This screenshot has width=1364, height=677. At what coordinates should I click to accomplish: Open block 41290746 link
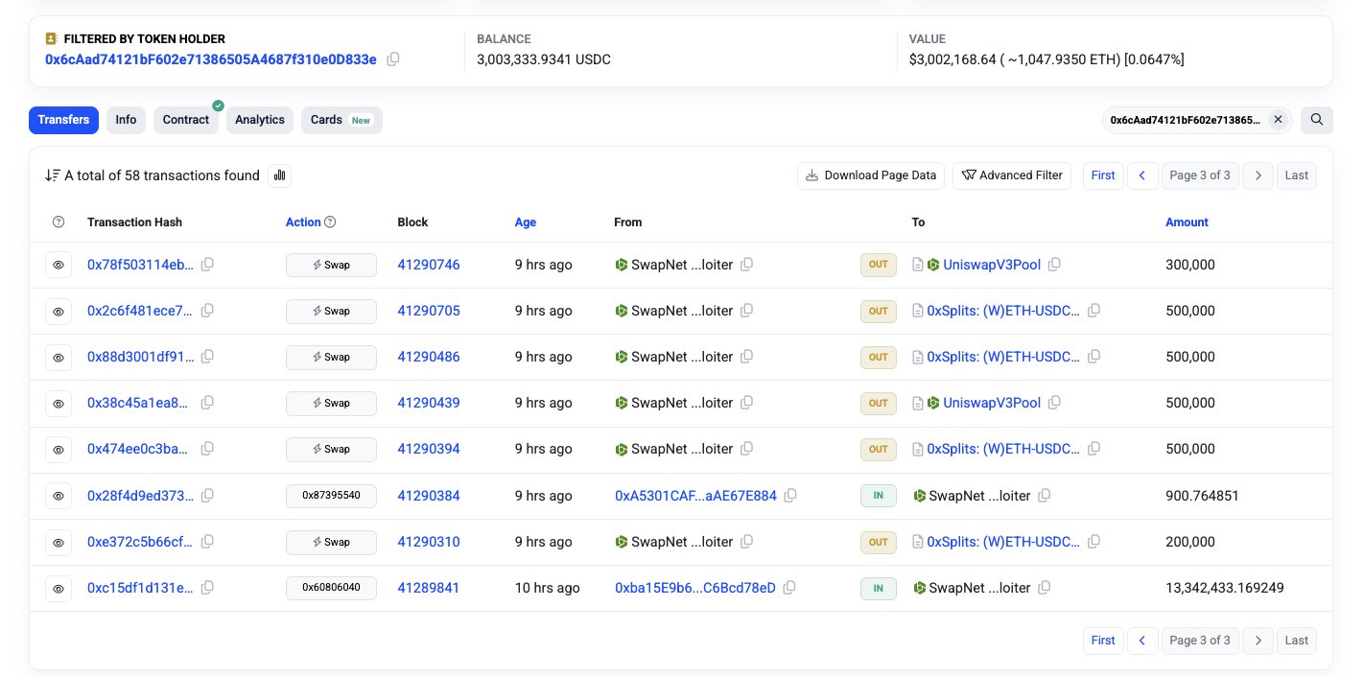429,265
